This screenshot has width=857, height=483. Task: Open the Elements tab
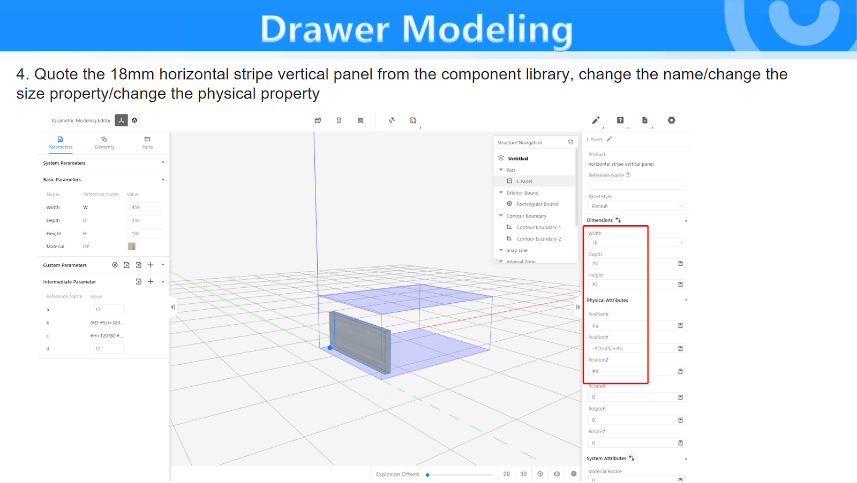pos(104,143)
